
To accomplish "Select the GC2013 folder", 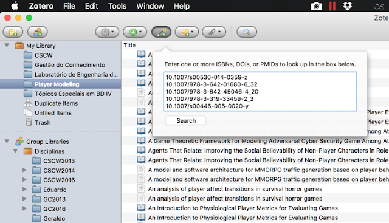I will [x=54, y=199].
